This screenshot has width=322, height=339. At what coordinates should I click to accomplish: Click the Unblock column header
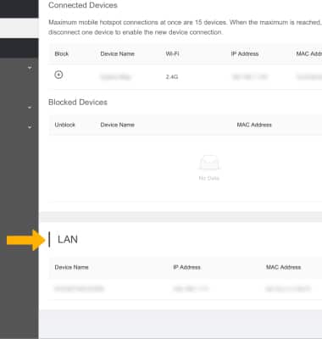65,125
